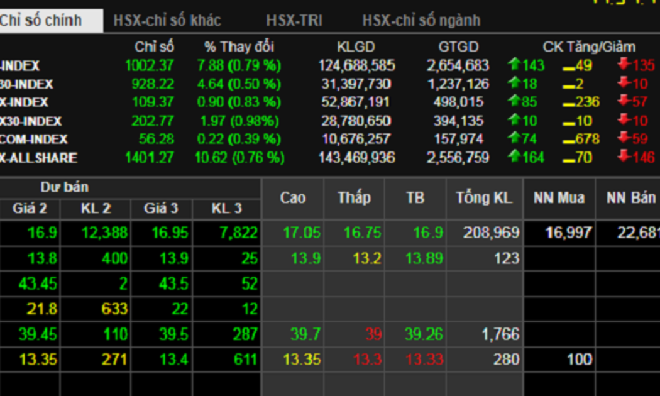
Task: Click the NN Mua column header
Action: tap(559, 198)
